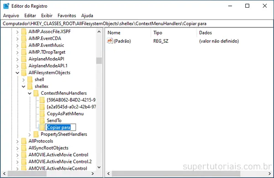
Task: Click the values pane scroll left arrow
Action: pyautogui.click(x=109, y=173)
